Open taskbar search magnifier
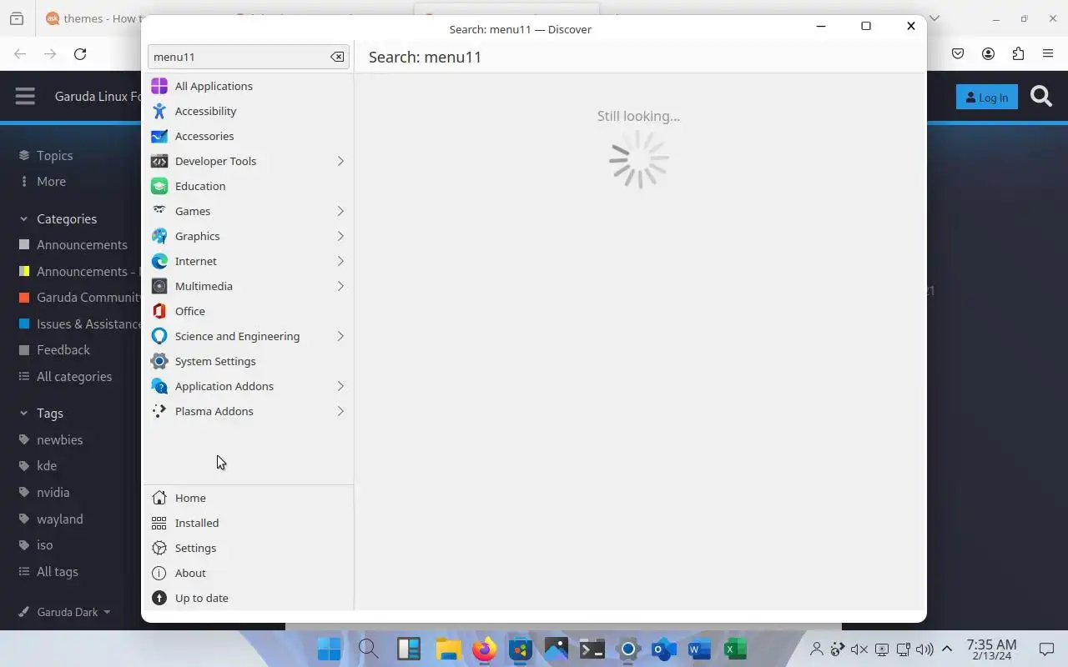Viewport: 1068px width, 667px height. tap(368, 649)
